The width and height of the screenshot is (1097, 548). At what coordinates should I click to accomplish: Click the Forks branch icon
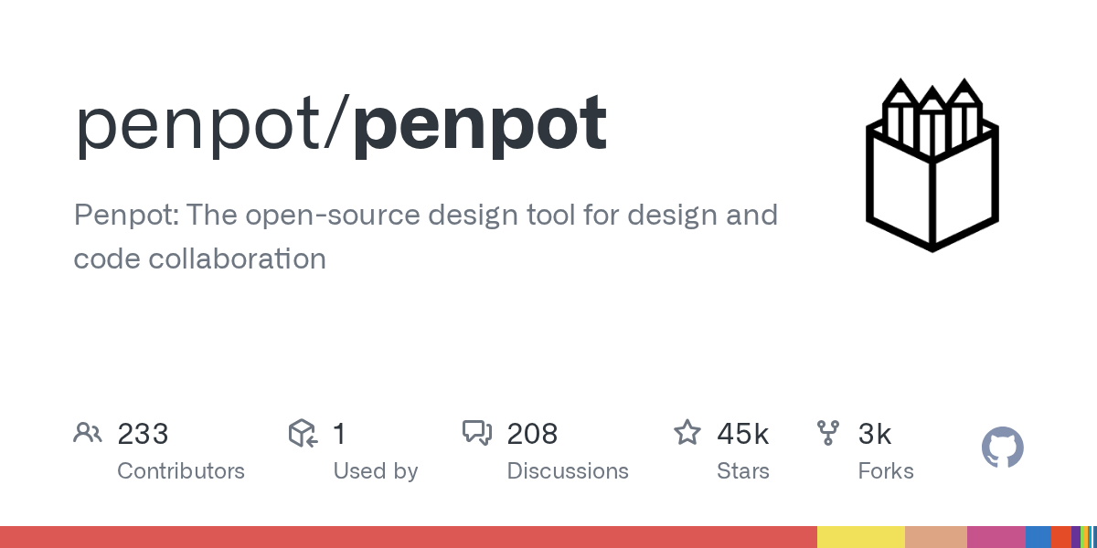828,433
